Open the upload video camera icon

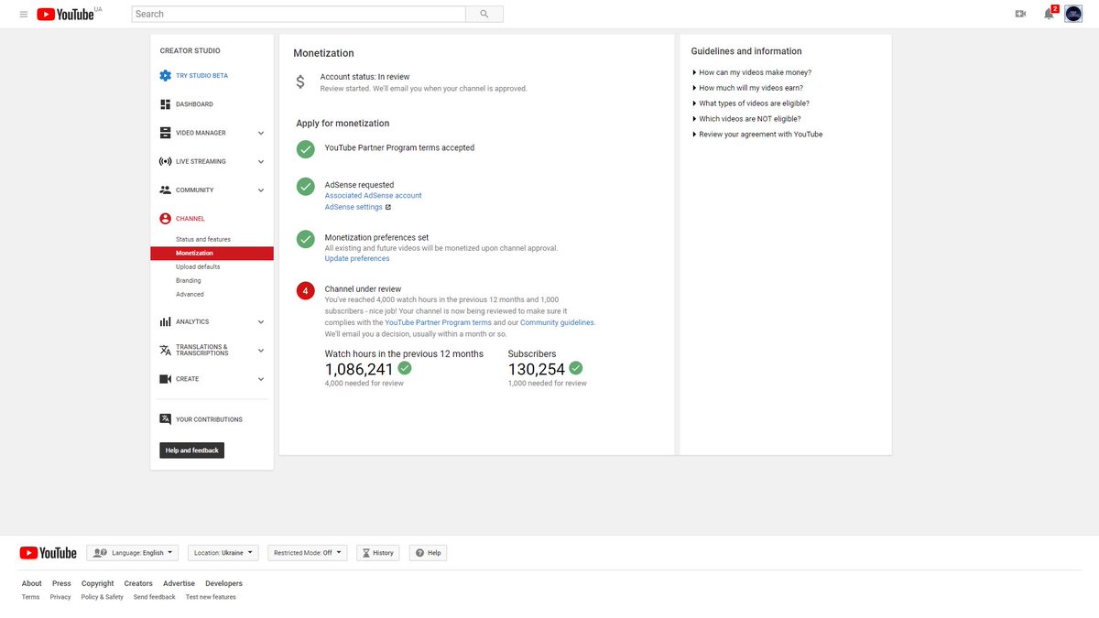(x=1020, y=14)
